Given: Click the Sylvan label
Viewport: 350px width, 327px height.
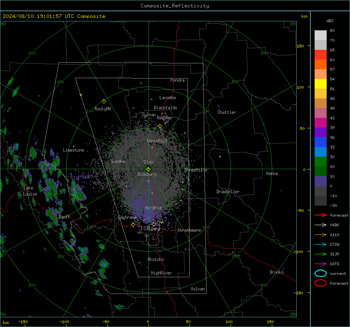Looking at the screenshot, I should pos(149,115).
